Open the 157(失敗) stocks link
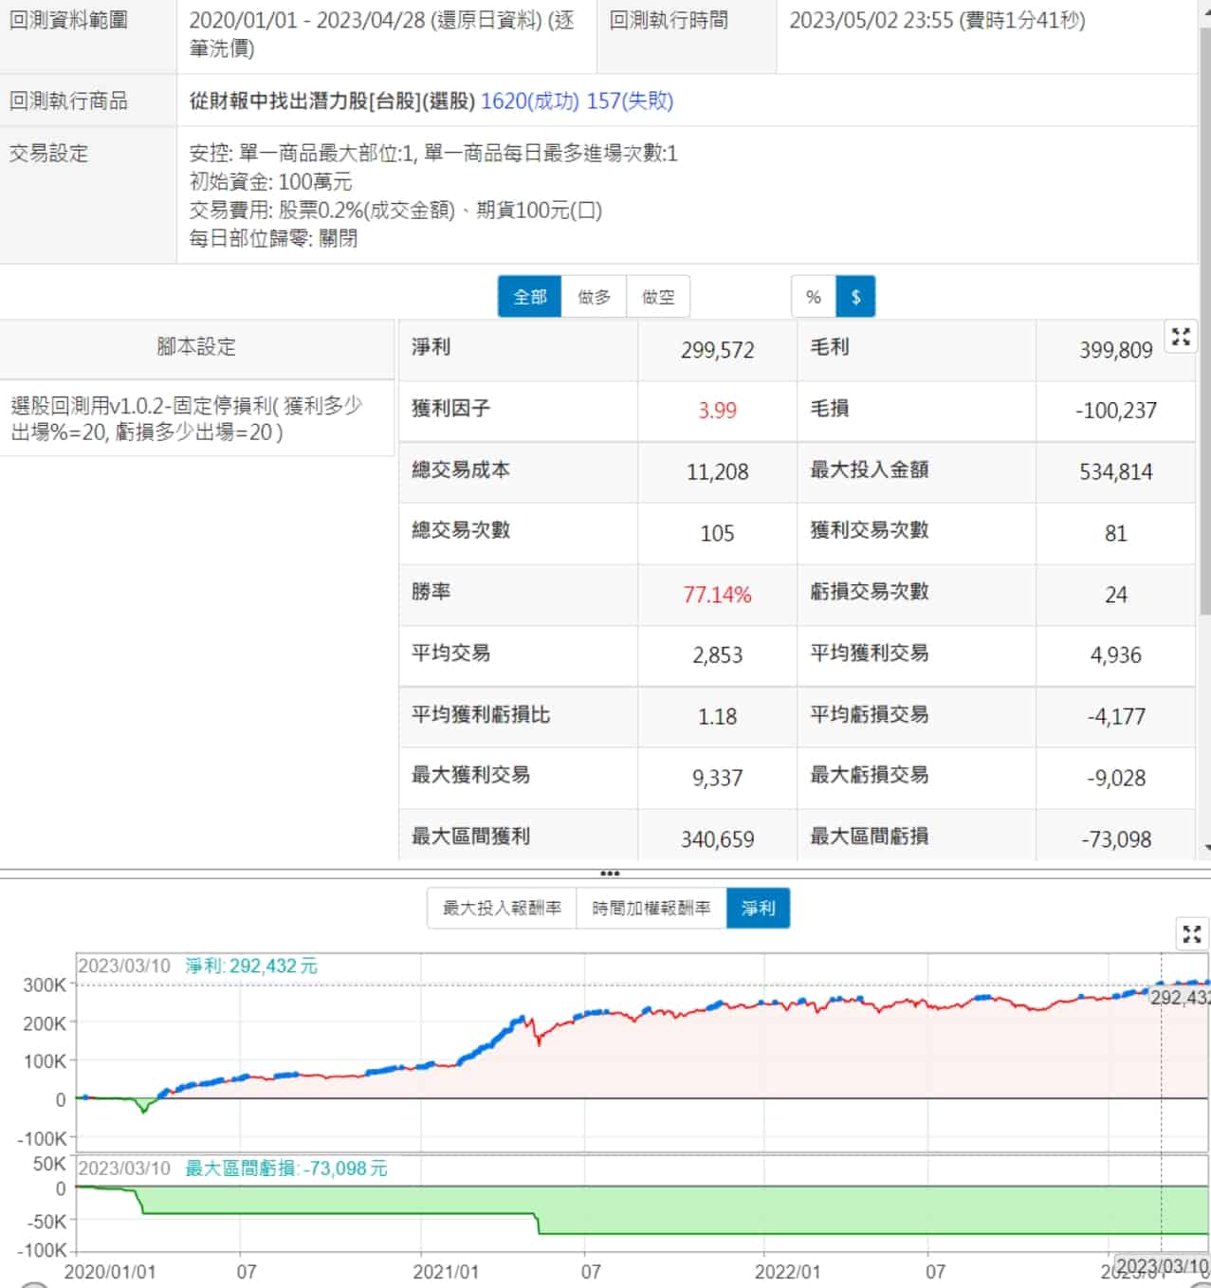Viewport: 1211px width, 1288px height. [x=630, y=101]
